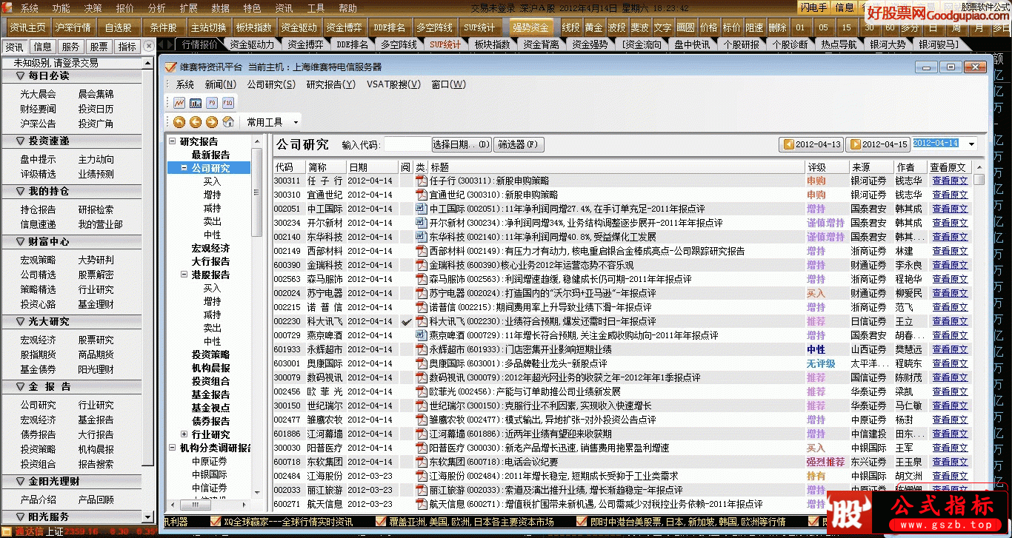The image size is (1012, 538).
Task: Click previous-day arrow icon next to 2012-04-13
Action: 789,144
